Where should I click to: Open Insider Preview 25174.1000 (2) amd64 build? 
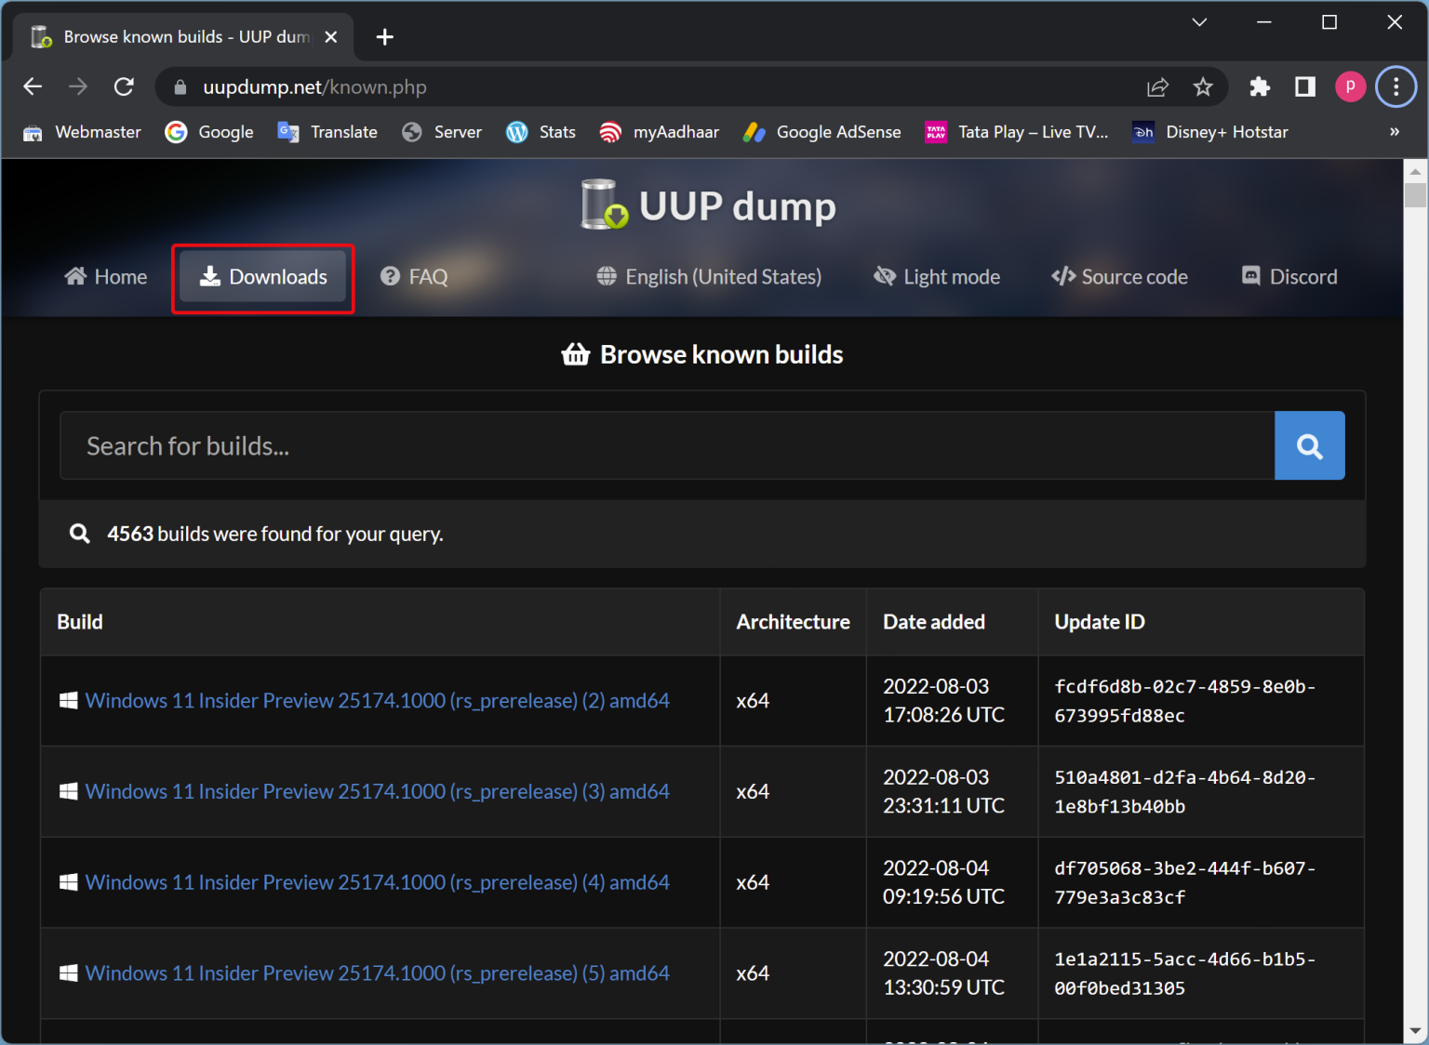click(x=377, y=701)
